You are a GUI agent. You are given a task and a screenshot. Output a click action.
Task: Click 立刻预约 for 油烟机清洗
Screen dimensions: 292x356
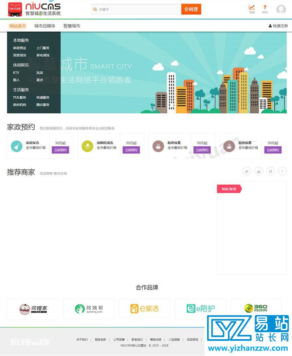click(x=131, y=150)
